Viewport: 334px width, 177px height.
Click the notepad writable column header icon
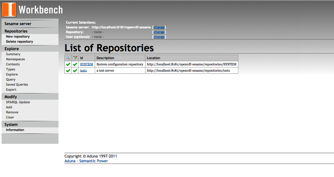(x=75, y=58)
